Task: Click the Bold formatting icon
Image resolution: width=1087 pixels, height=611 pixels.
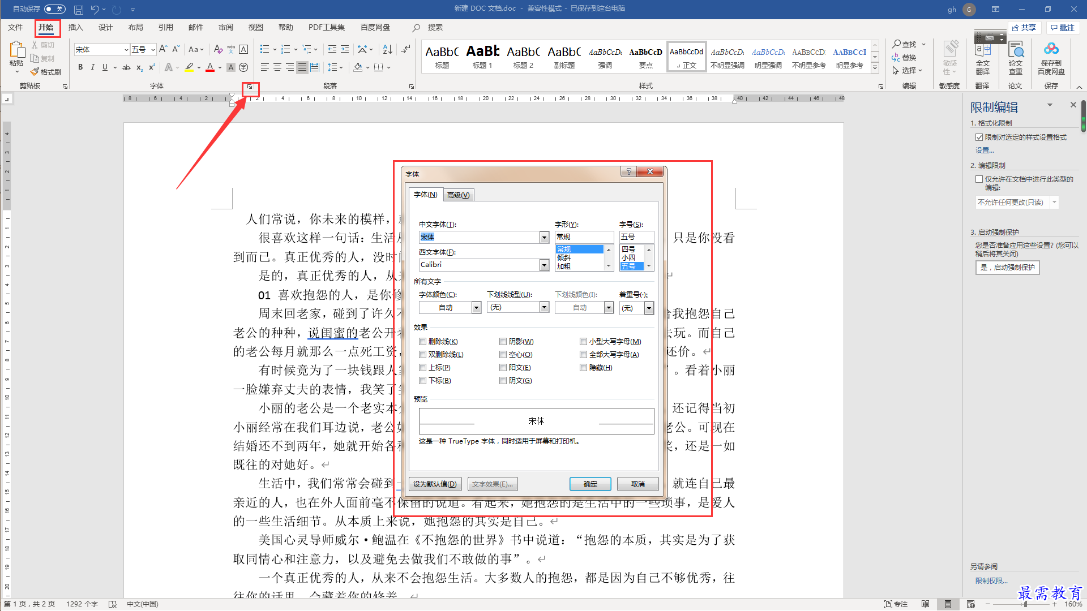Action: (80, 67)
